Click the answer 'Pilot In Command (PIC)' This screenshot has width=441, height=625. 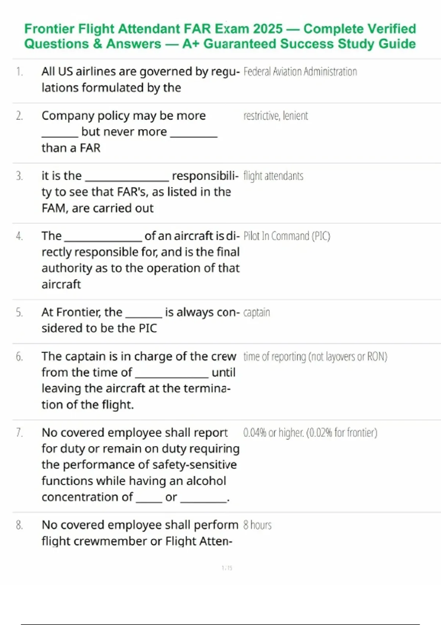(287, 236)
